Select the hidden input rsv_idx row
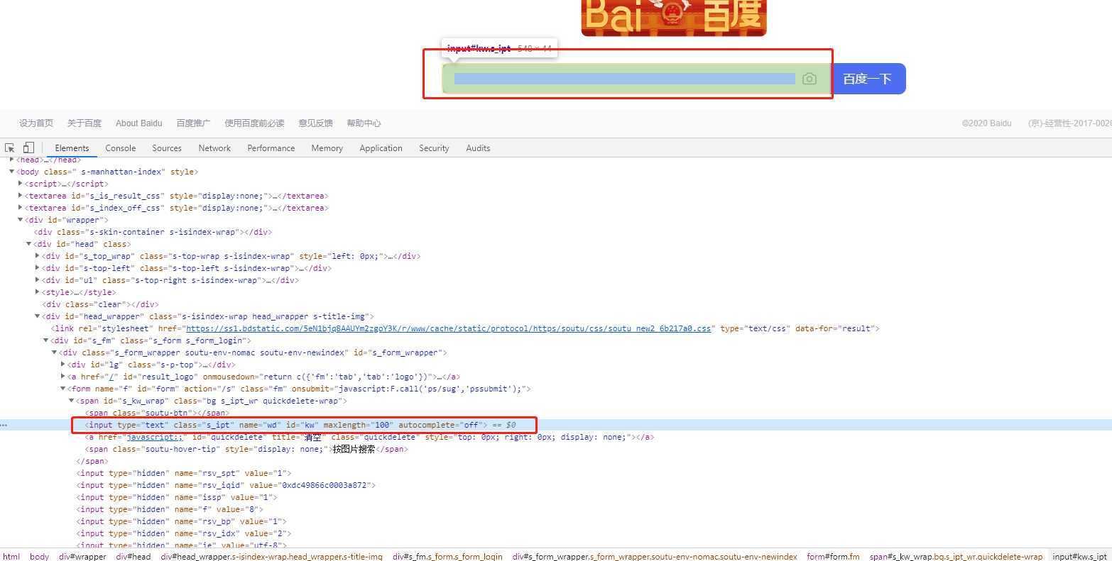The image size is (1112, 561). (x=556, y=533)
